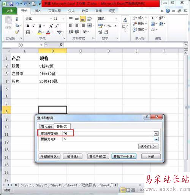Decrease decimal places

coord(106,32)
